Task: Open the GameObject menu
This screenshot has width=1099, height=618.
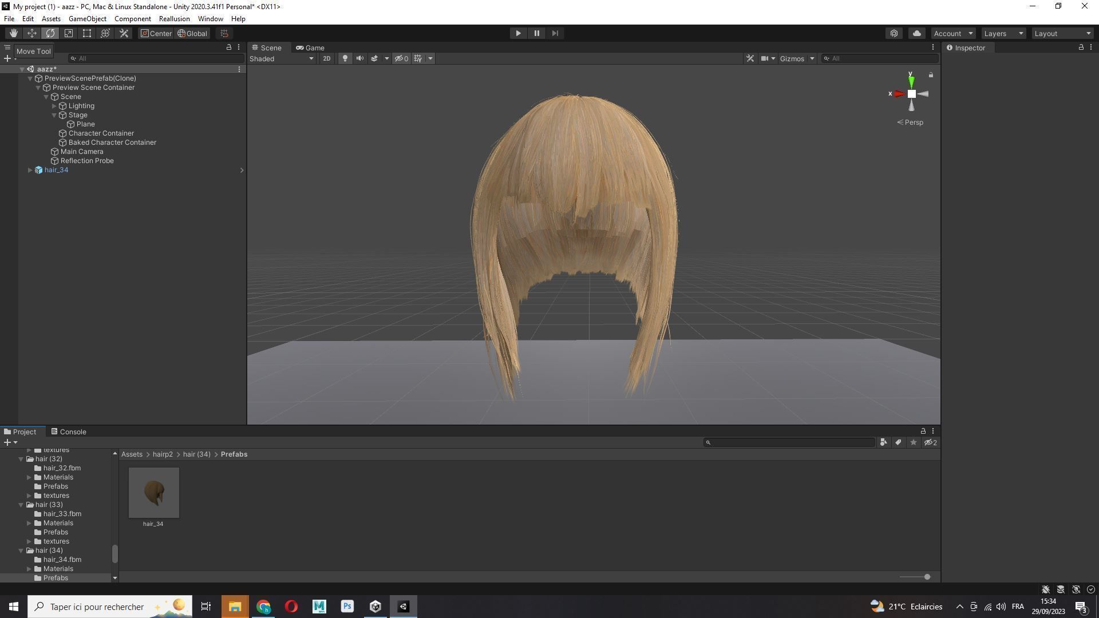Action: (87, 19)
